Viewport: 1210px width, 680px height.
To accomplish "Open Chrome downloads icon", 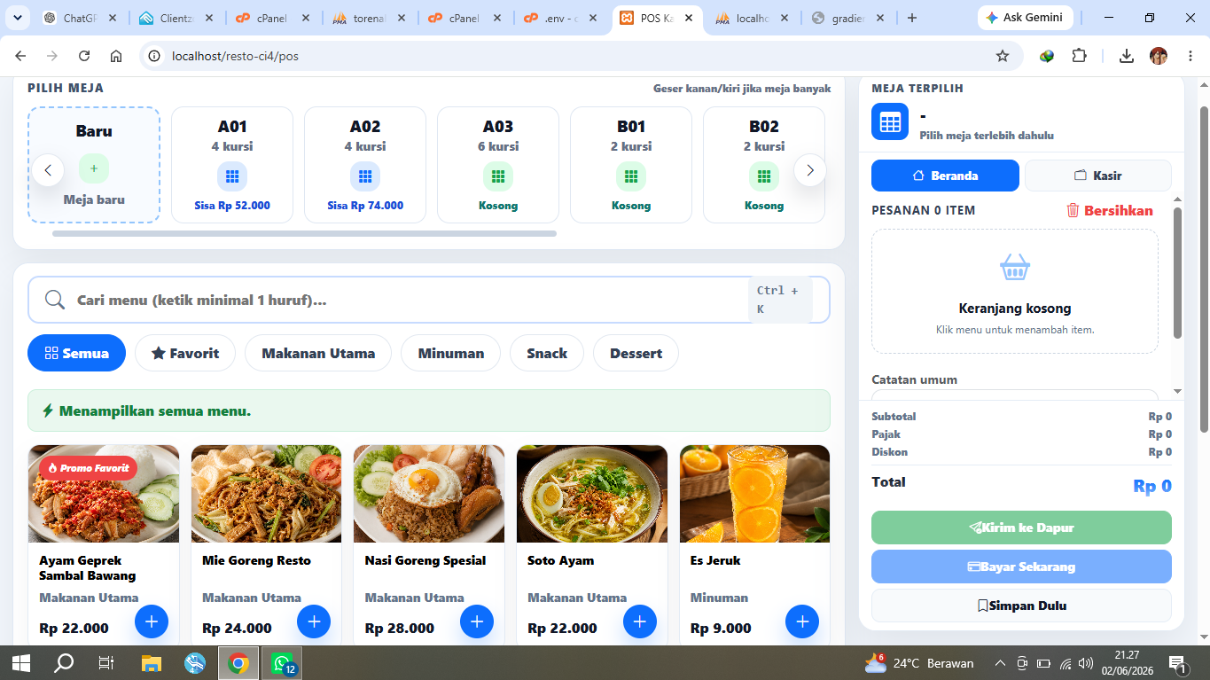I will (1127, 56).
